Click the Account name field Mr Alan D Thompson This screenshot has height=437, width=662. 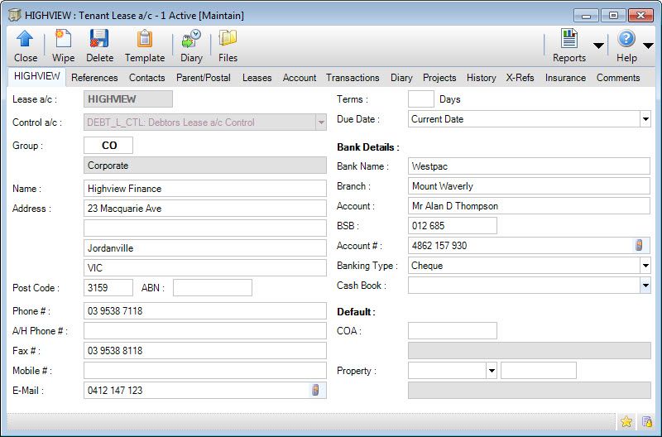pyautogui.click(x=529, y=205)
